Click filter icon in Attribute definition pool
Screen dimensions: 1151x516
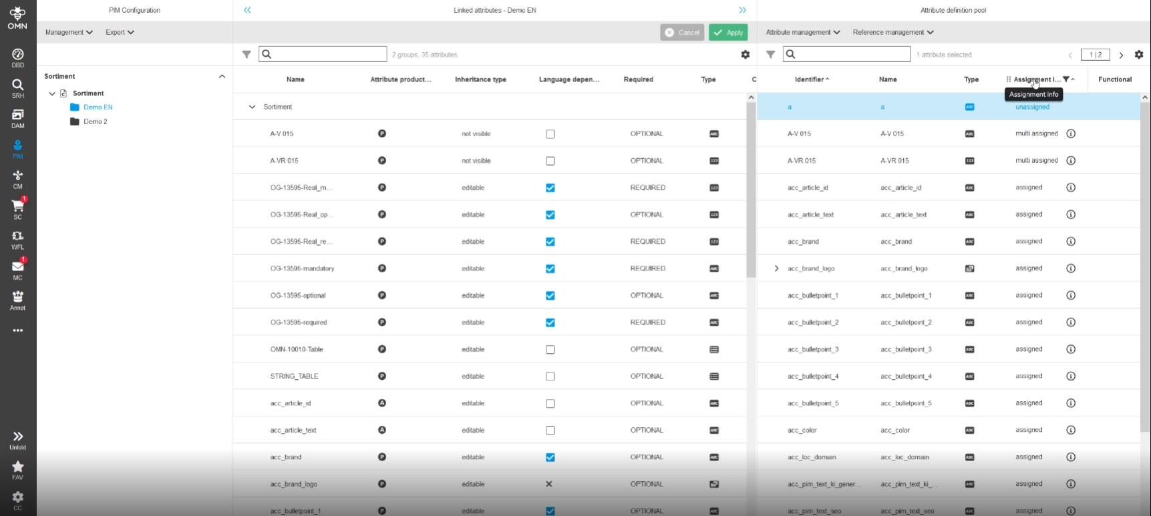770,55
